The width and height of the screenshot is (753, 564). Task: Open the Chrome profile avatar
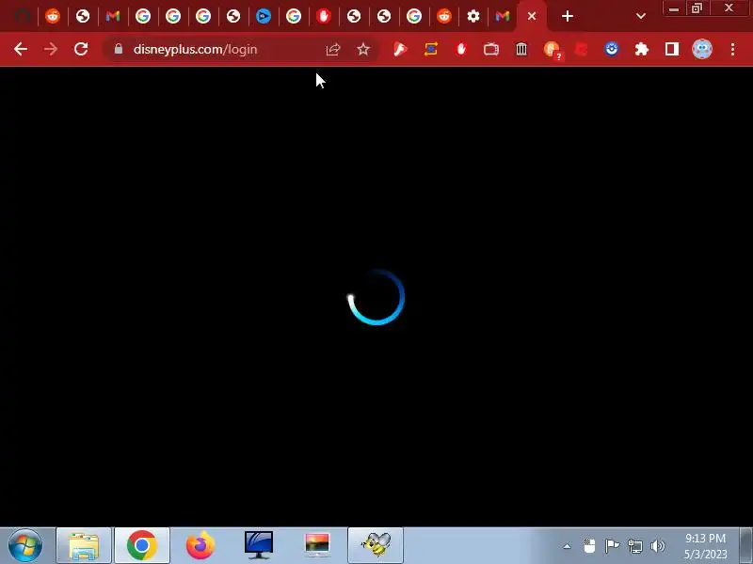pos(701,49)
